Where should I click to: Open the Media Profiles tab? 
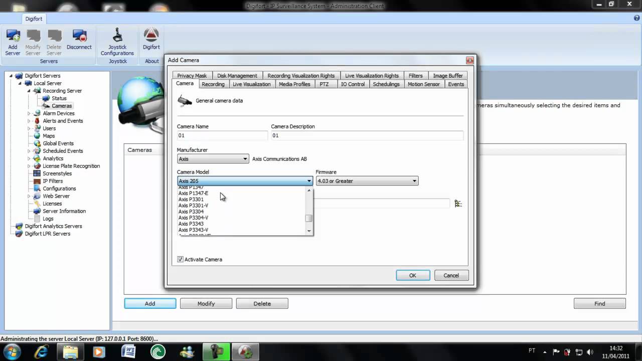[294, 84]
